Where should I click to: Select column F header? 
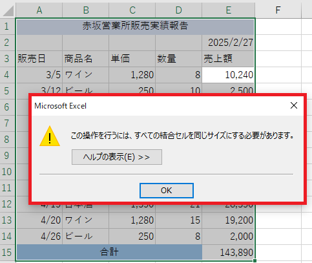tap(278, 10)
